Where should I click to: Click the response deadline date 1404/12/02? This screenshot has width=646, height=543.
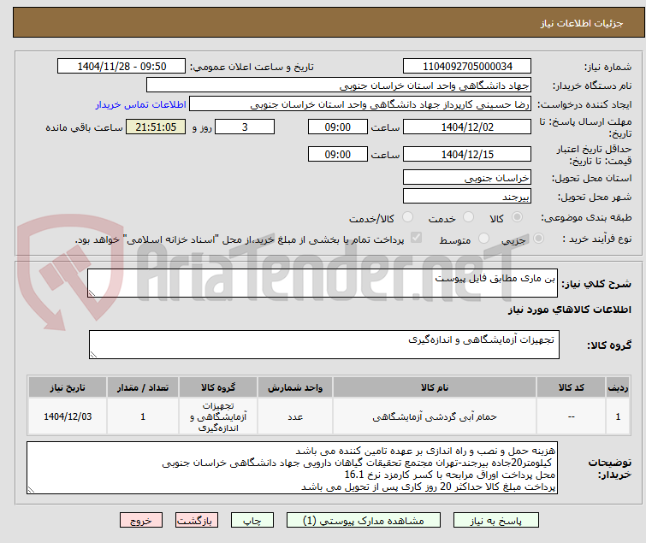(x=467, y=127)
